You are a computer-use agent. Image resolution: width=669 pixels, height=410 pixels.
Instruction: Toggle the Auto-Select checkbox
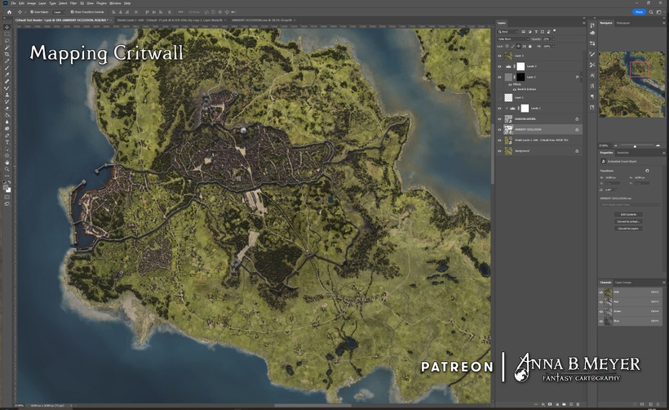[32, 12]
